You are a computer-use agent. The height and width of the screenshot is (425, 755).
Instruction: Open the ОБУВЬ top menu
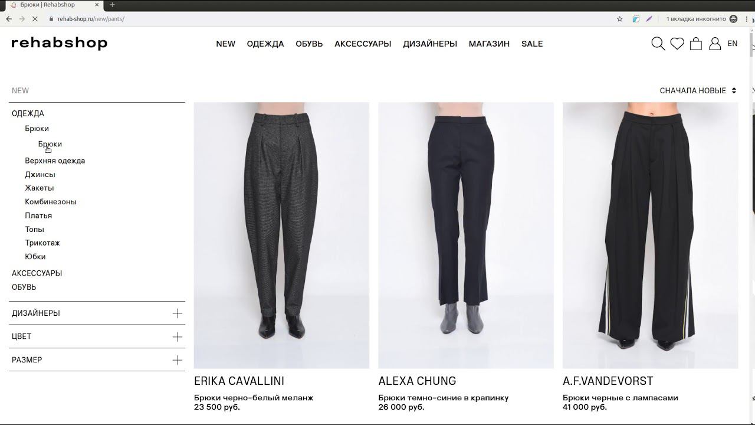[309, 44]
